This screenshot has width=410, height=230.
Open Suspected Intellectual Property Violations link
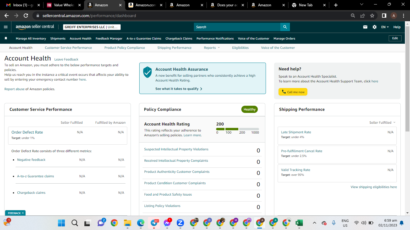coord(176,149)
